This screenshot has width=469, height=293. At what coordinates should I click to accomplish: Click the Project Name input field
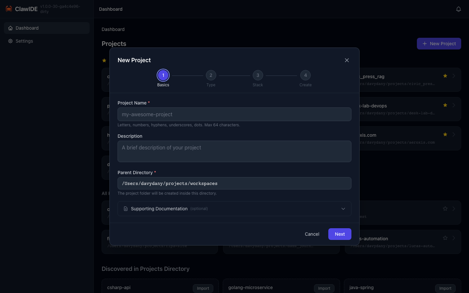pos(234,114)
